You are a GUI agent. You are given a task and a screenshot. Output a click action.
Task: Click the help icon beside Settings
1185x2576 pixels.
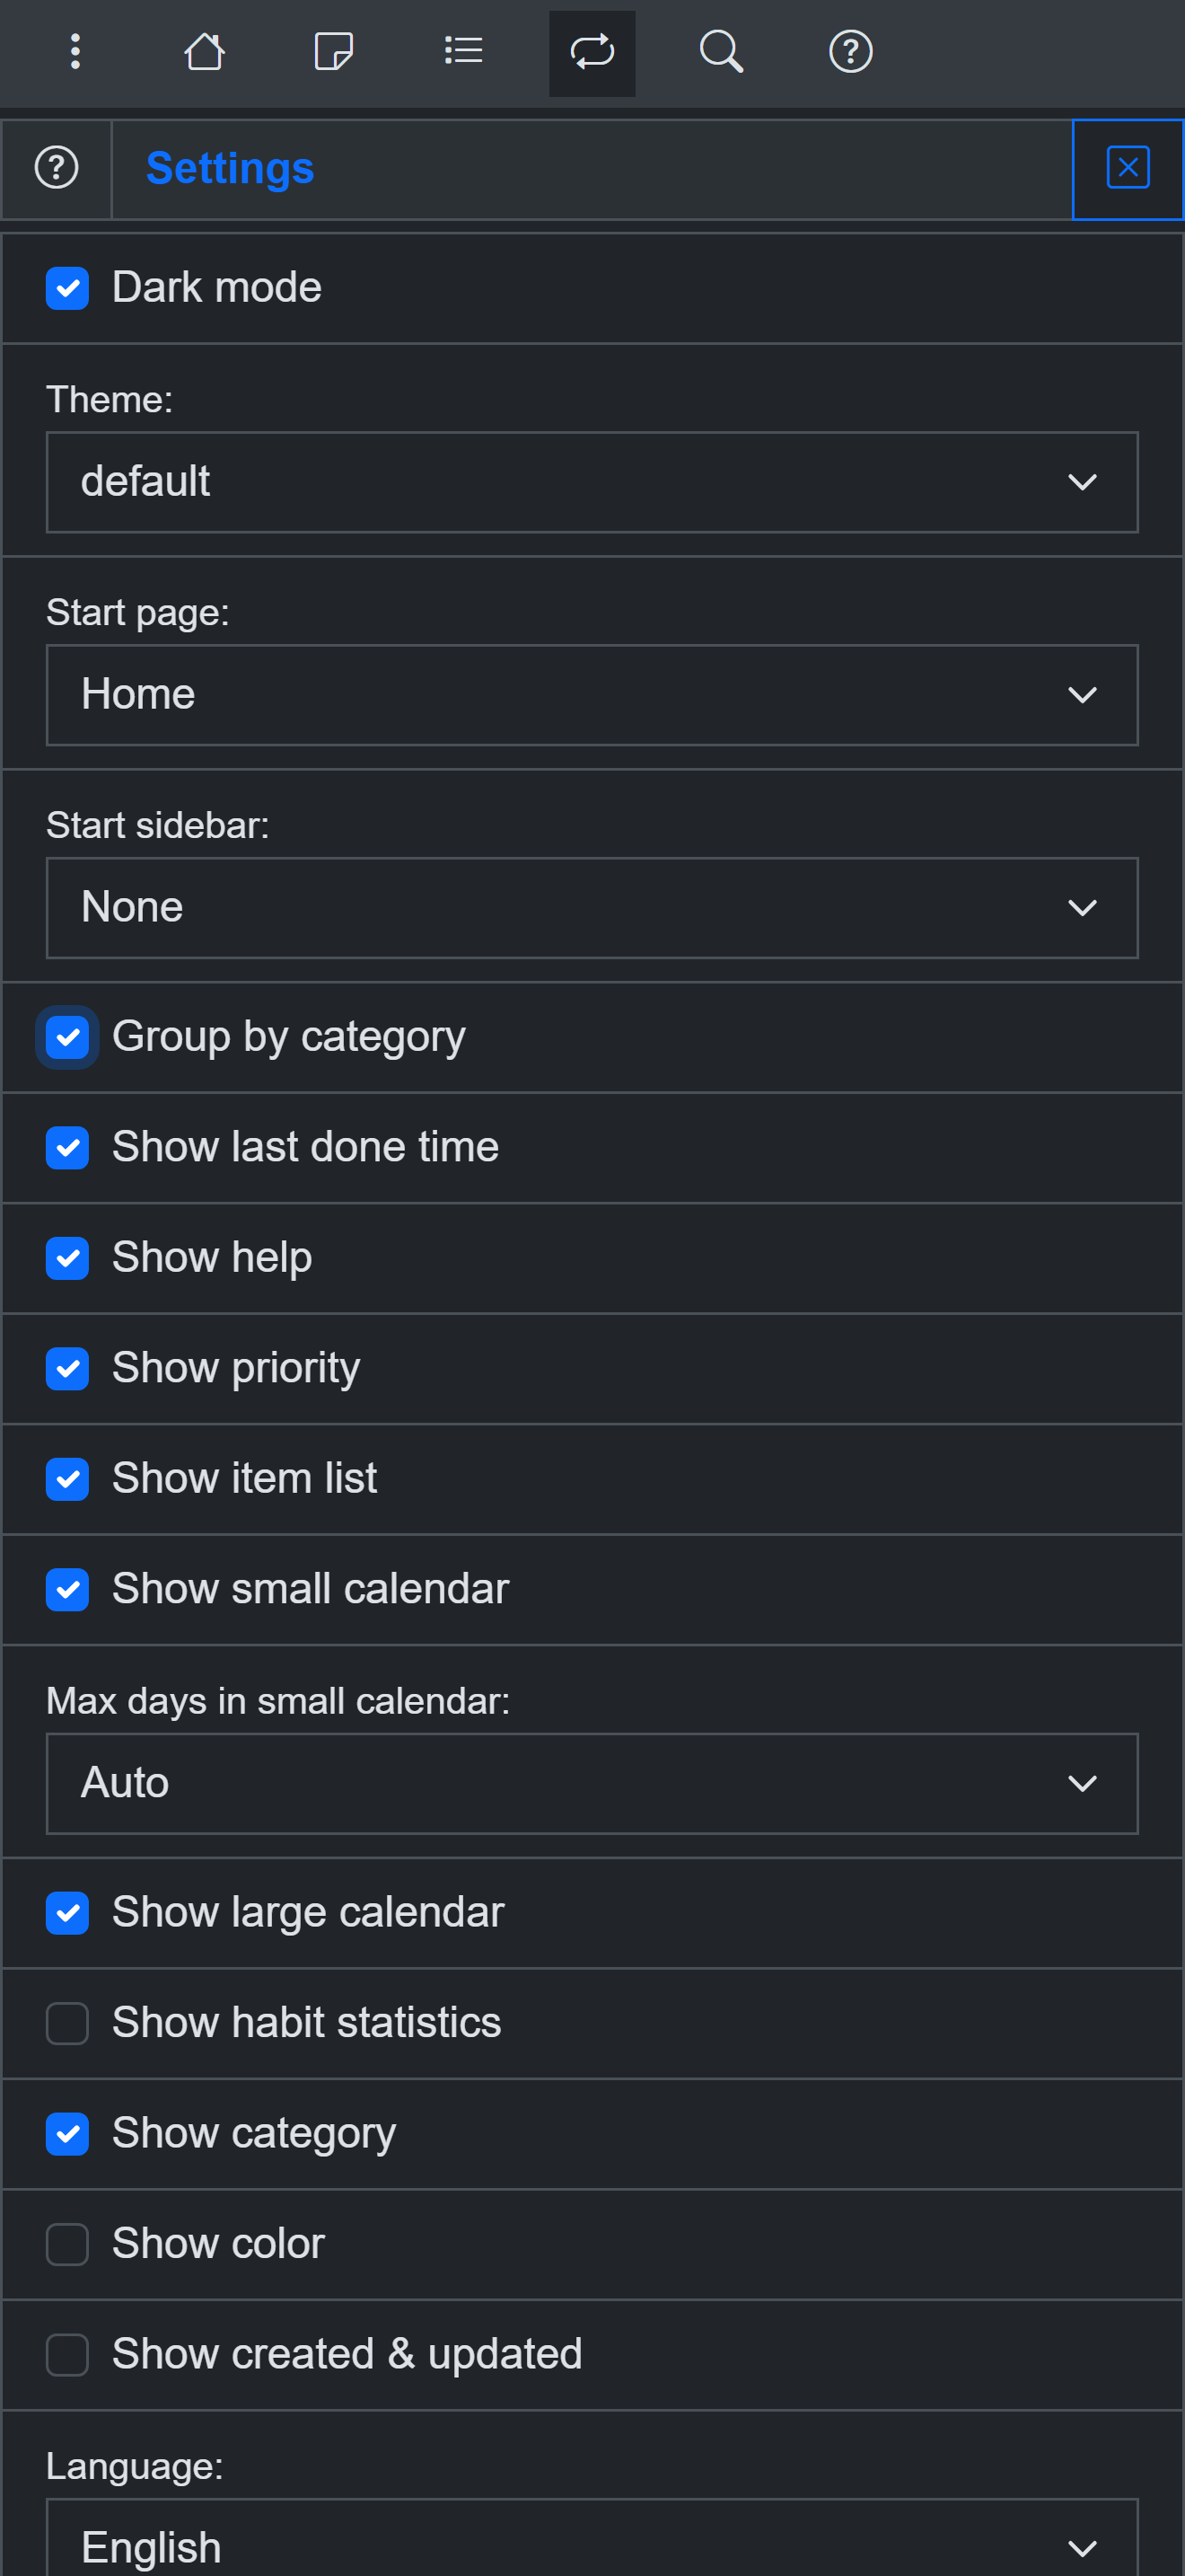[57, 168]
